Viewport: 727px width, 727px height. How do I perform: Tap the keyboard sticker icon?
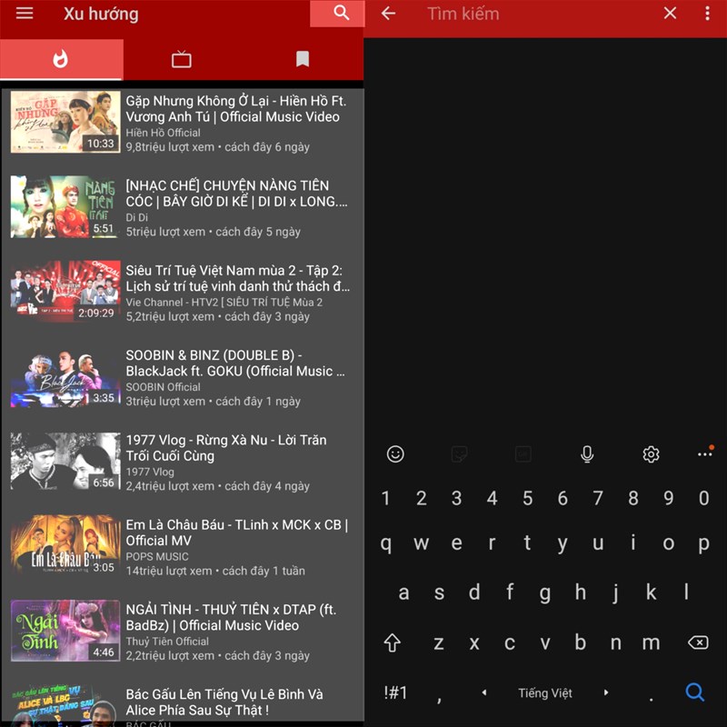pos(459,453)
